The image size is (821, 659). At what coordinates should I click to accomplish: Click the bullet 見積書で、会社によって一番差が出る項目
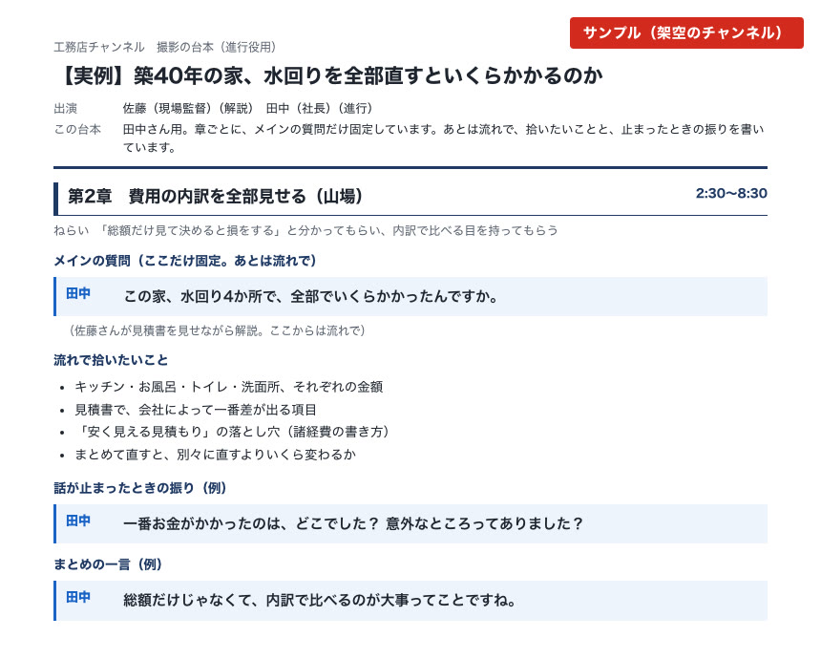tap(196, 410)
